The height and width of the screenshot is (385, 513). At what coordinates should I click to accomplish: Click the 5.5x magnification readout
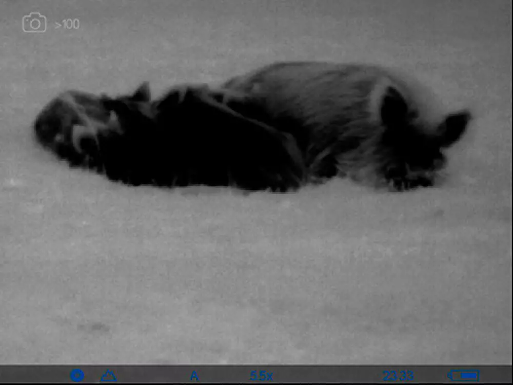(261, 376)
